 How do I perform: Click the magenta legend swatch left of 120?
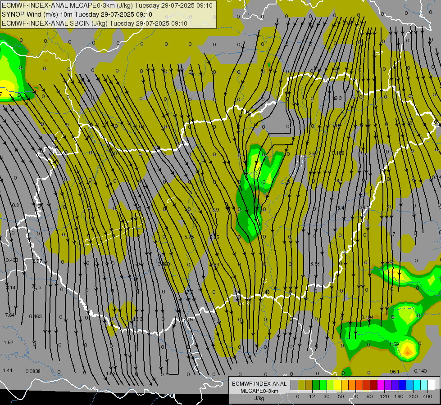click(x=381, y=385)
